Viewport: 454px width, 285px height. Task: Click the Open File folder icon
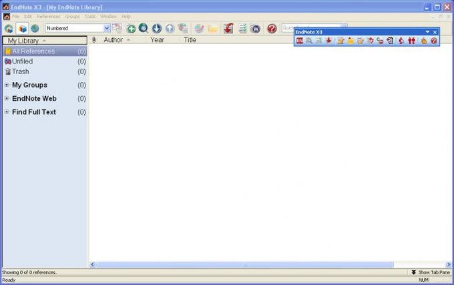(x=212, y=28)
